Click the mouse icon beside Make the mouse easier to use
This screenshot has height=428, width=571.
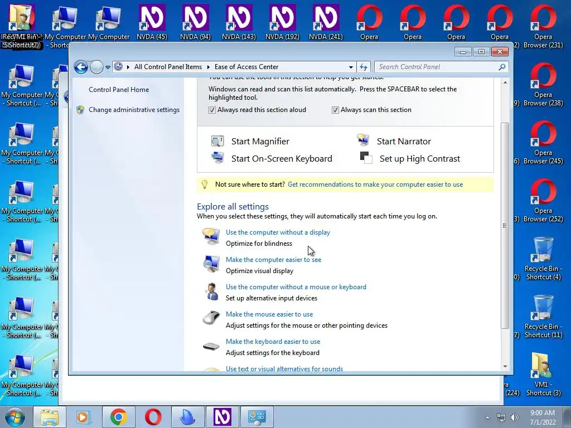(211, 318)
